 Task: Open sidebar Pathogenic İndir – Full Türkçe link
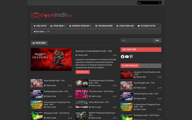pyautogui.click(x=147, y=115)
